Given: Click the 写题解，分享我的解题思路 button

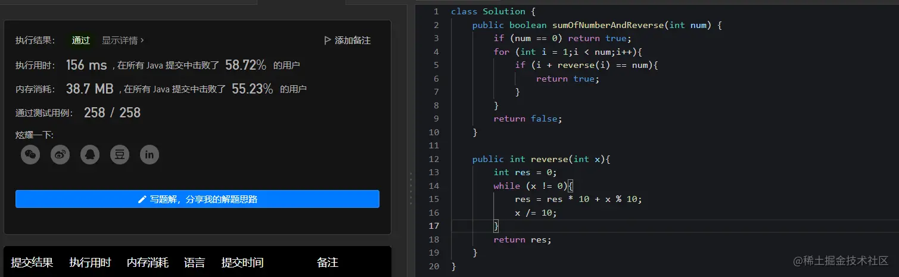Looking at the screenshot, I should click(197, 199).
